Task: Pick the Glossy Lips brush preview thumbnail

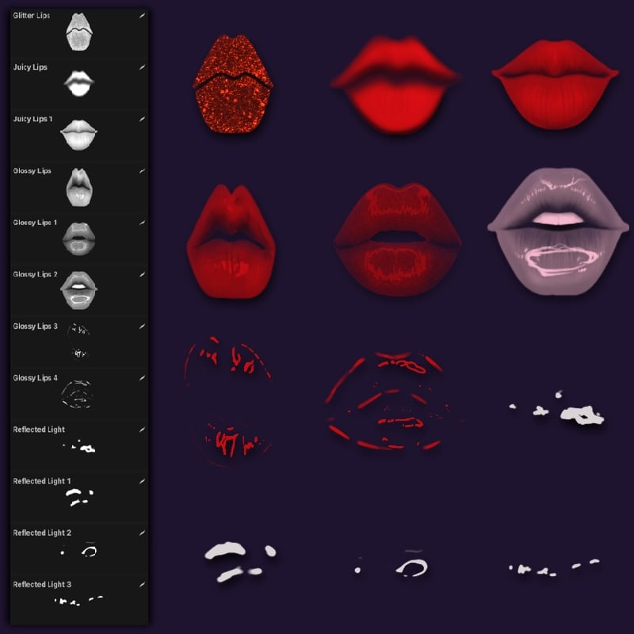Action: pos(79,187)
